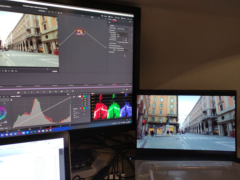240x180 pixels.
Task: Toggle the Nodes panel button
Action: pyautogui.click(x=117, y=18)
